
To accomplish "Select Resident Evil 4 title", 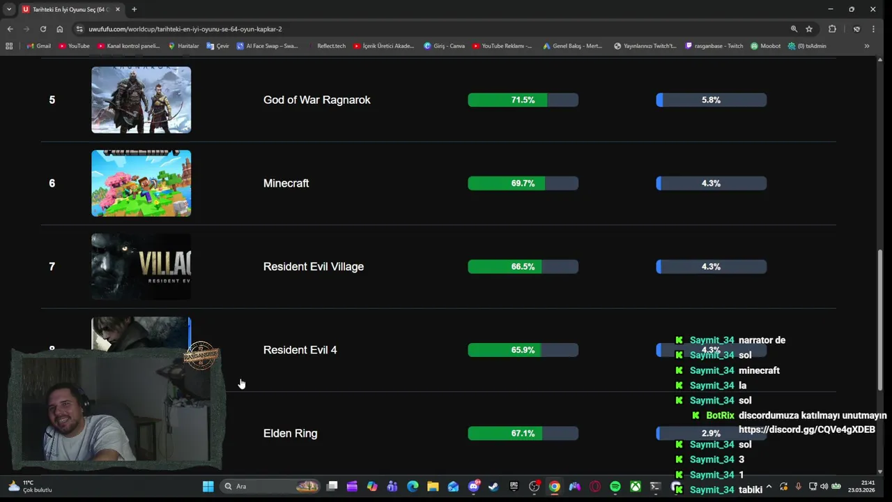I will coord(300,350).
